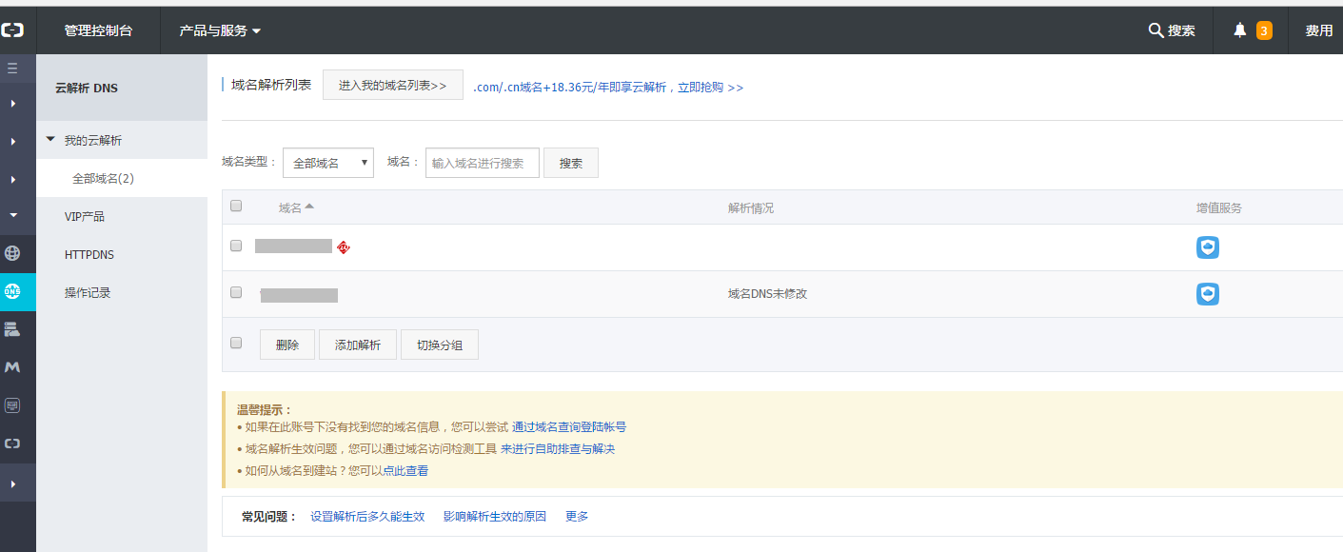This screenshot has width=1343, height=552.
Task: Click the blue shield icon in first domain row
Action: [1207, 247]
